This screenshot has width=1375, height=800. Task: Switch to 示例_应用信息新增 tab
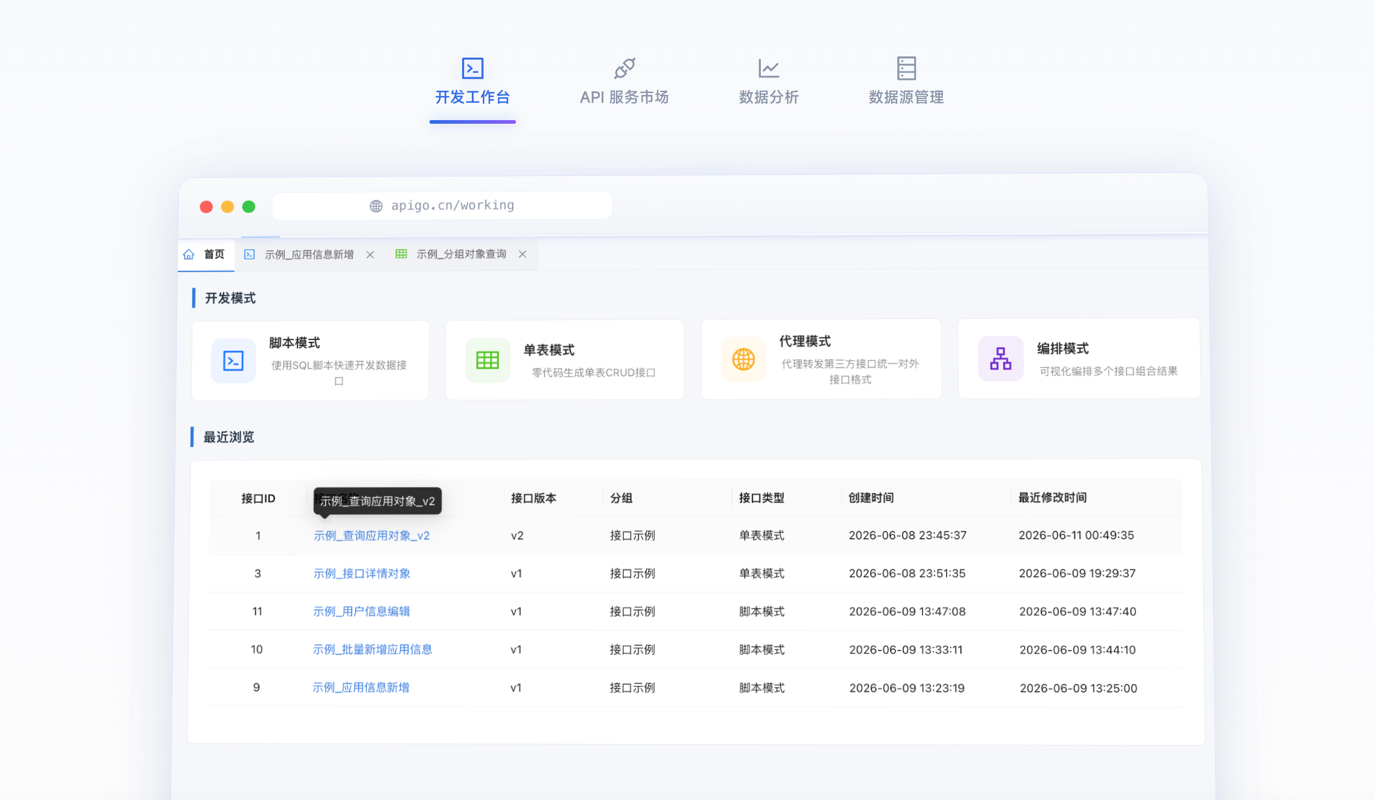(309, 255)
